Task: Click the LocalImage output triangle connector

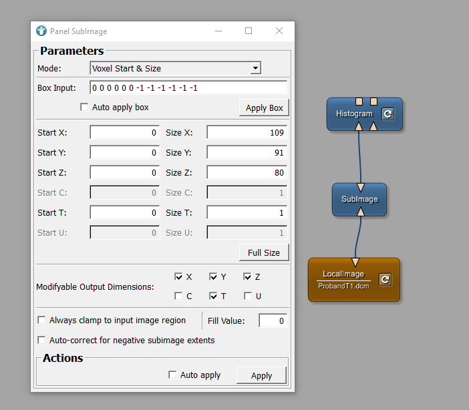Action: point(355,262)
